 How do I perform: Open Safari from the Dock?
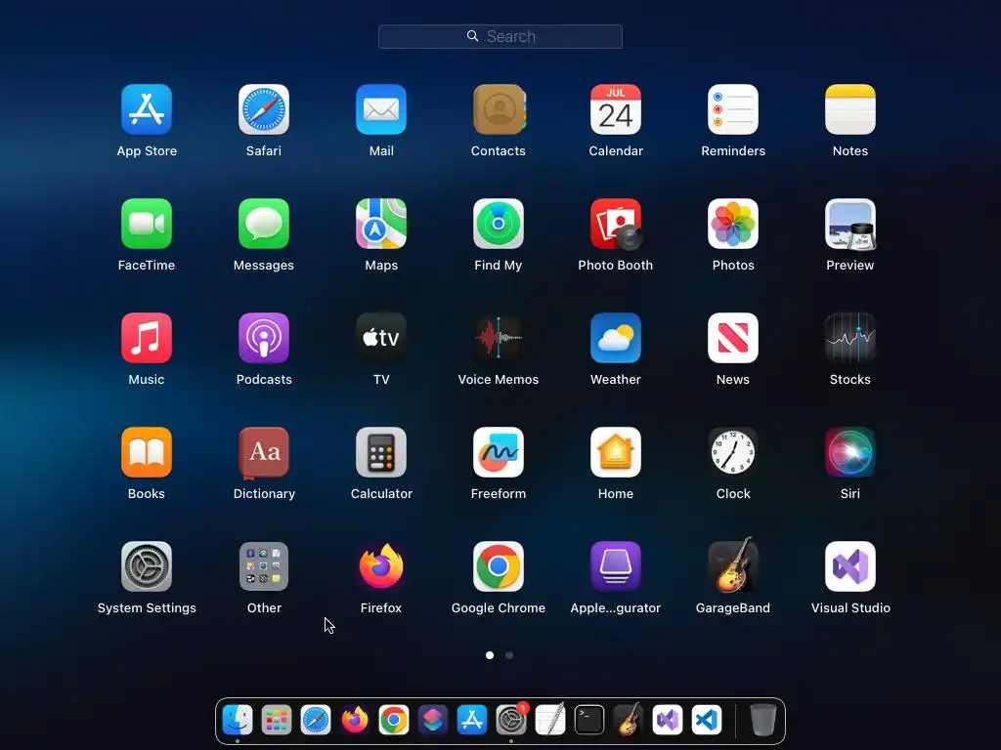click(x=316, y=720)
